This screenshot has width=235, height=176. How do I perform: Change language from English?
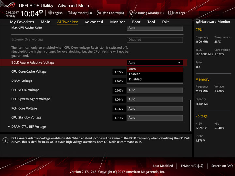58,13
